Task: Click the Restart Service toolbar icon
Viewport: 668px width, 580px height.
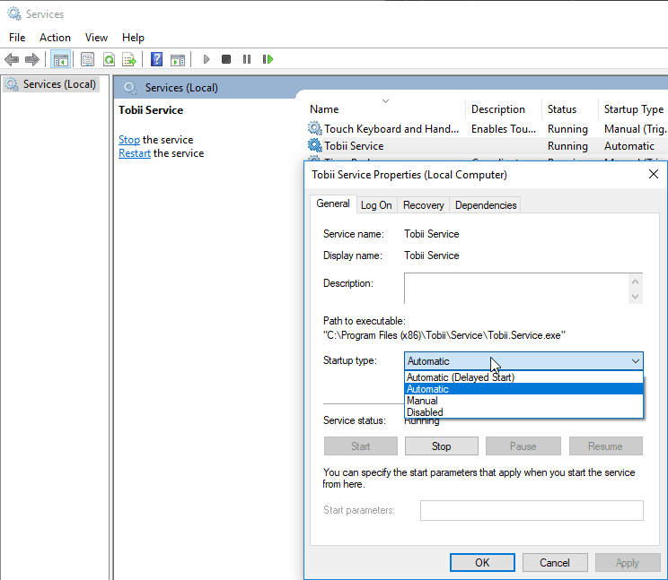Action: pos(268,59)
